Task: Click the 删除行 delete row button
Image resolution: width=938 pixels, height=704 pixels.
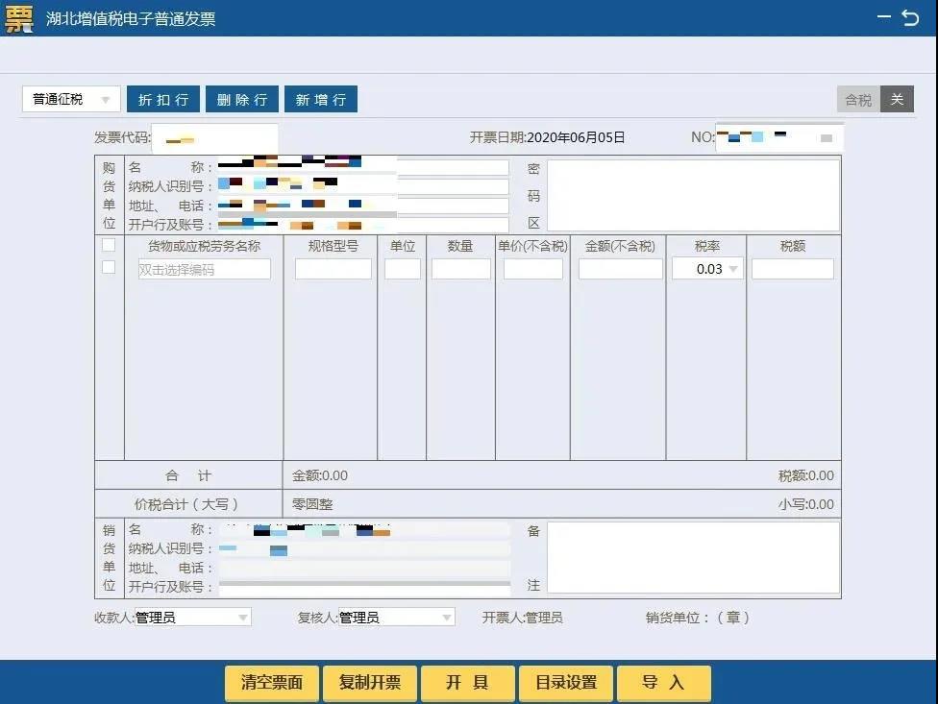Action: coord(241,99)
